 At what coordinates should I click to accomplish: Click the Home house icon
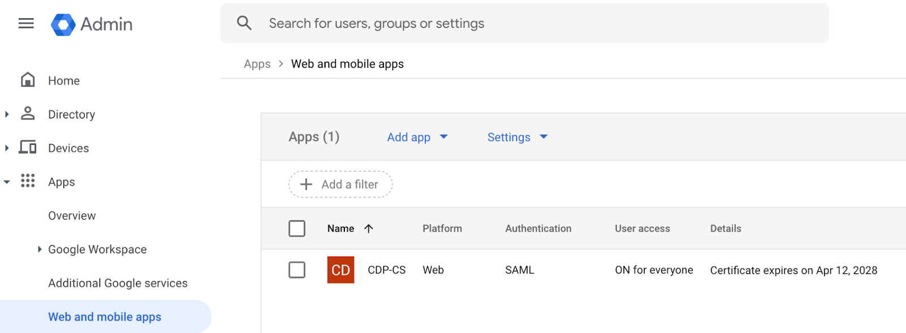(x=28, y=80)
